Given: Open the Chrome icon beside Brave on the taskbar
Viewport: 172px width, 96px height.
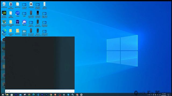Looking at the screenshot, I should pos(51,95).
